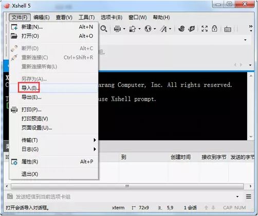This screenshot has width=258, height=216.
Task: Open the tab list dropdown arrow above the terminal
Action: click(x=250, y=65)
